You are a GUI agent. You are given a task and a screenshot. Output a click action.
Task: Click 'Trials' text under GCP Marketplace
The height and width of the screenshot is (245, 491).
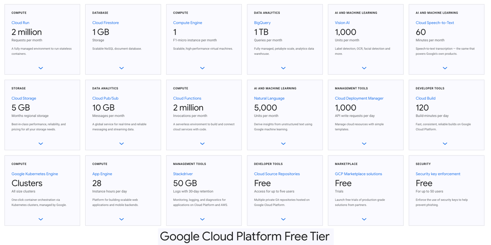pos(339,192)
